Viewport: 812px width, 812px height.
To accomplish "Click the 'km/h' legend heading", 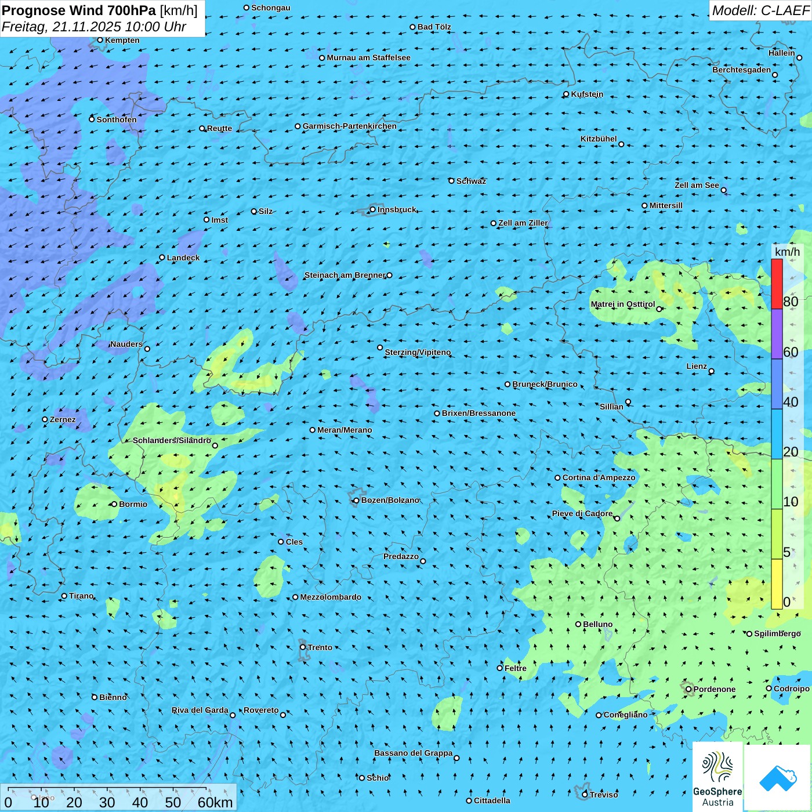I will (x=787, y=252).
